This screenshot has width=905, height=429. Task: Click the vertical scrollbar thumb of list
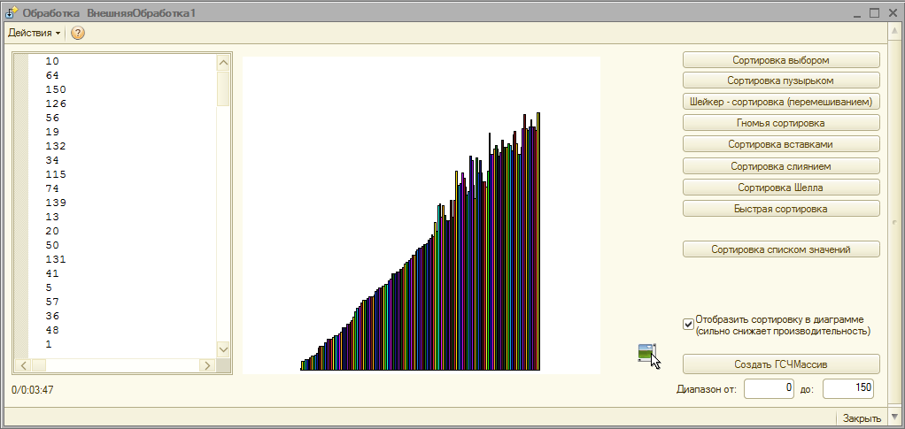point(223,88)
